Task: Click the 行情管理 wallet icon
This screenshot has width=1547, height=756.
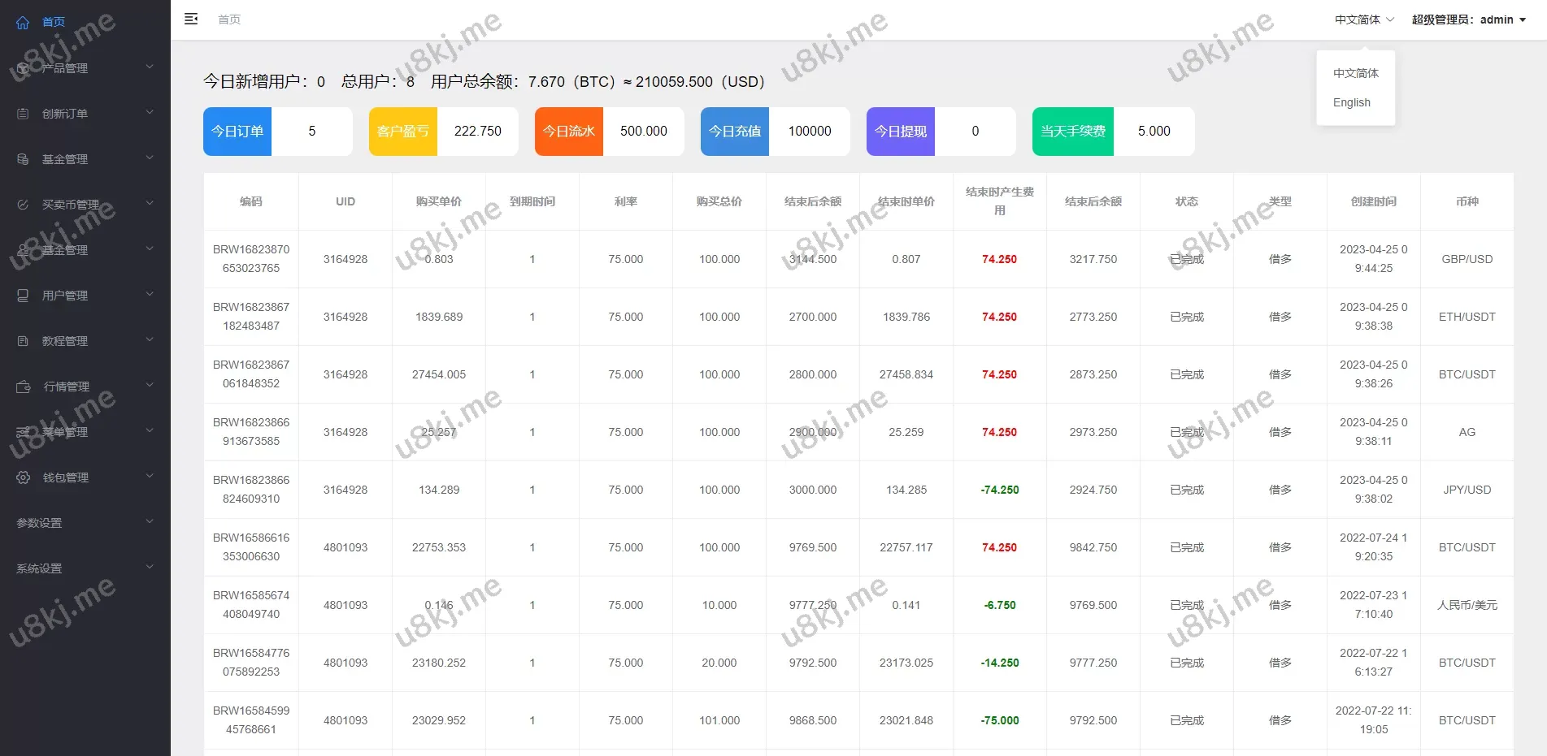Action: click(24, 387)
